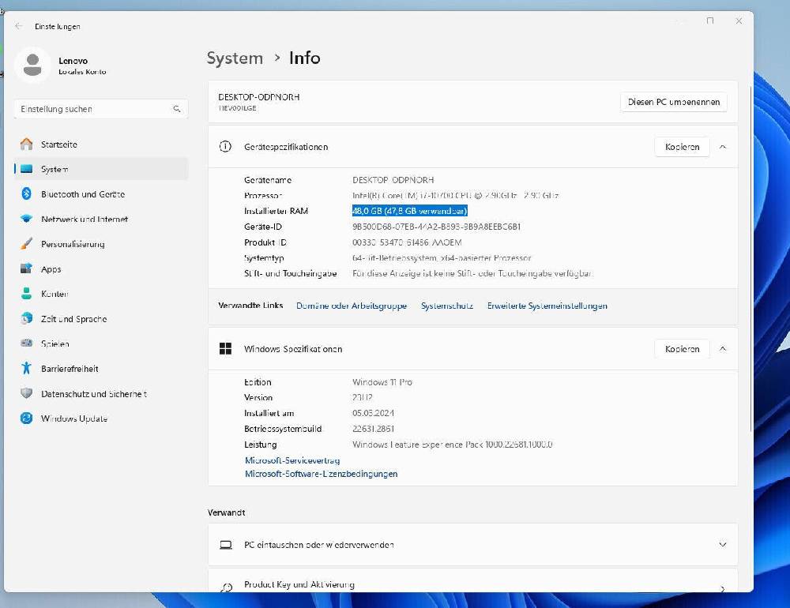Viewport: 790px width, 608px height.
Task: Copy Windows specs with Kopieren button
Action: (x=683, y=348)
